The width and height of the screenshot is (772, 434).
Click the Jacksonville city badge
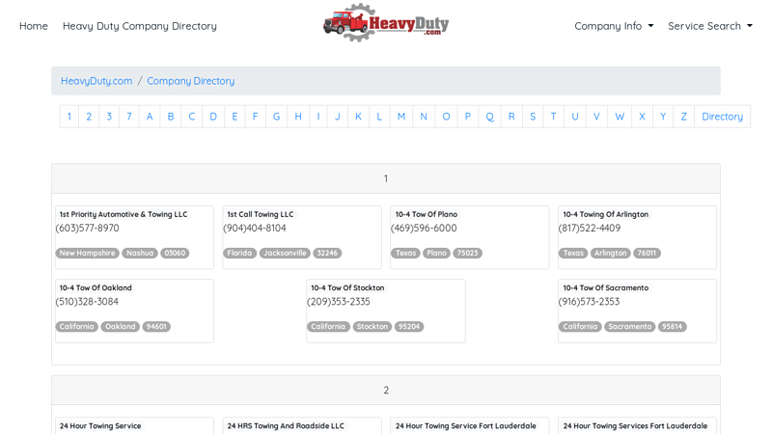pyautogui.click(x=285, y=253)
